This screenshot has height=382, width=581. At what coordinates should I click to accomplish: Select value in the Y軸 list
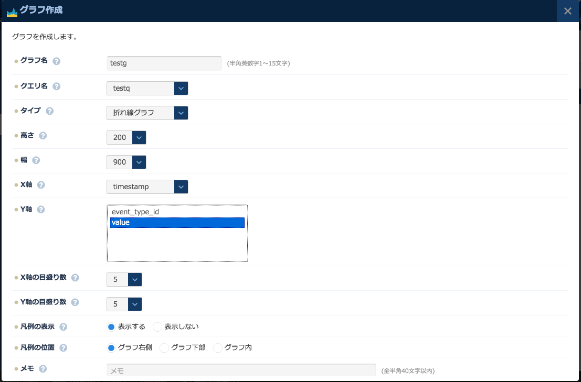(x=177, y=223)
